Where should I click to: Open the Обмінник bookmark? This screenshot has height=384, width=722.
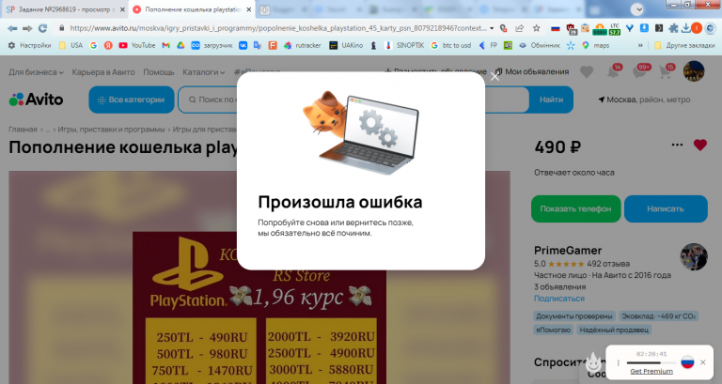click(x=540, y=45)
